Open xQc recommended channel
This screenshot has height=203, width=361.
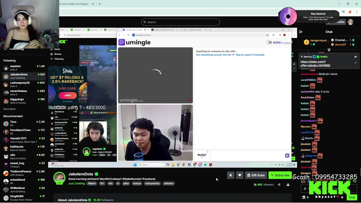(24, 156)
